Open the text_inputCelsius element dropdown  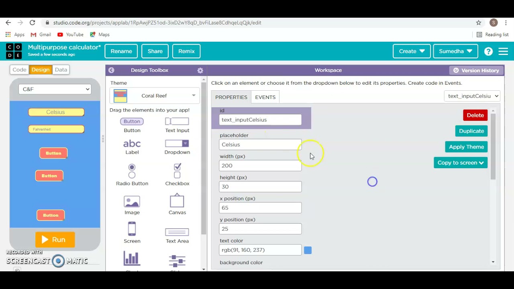[x=472, y=96]
